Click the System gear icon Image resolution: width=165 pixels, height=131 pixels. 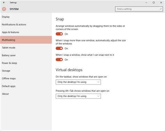pos(4,9)
